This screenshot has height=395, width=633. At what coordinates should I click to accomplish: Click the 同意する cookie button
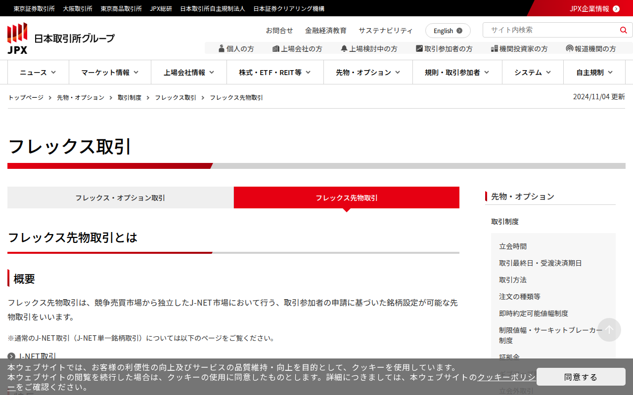[581, 377]
